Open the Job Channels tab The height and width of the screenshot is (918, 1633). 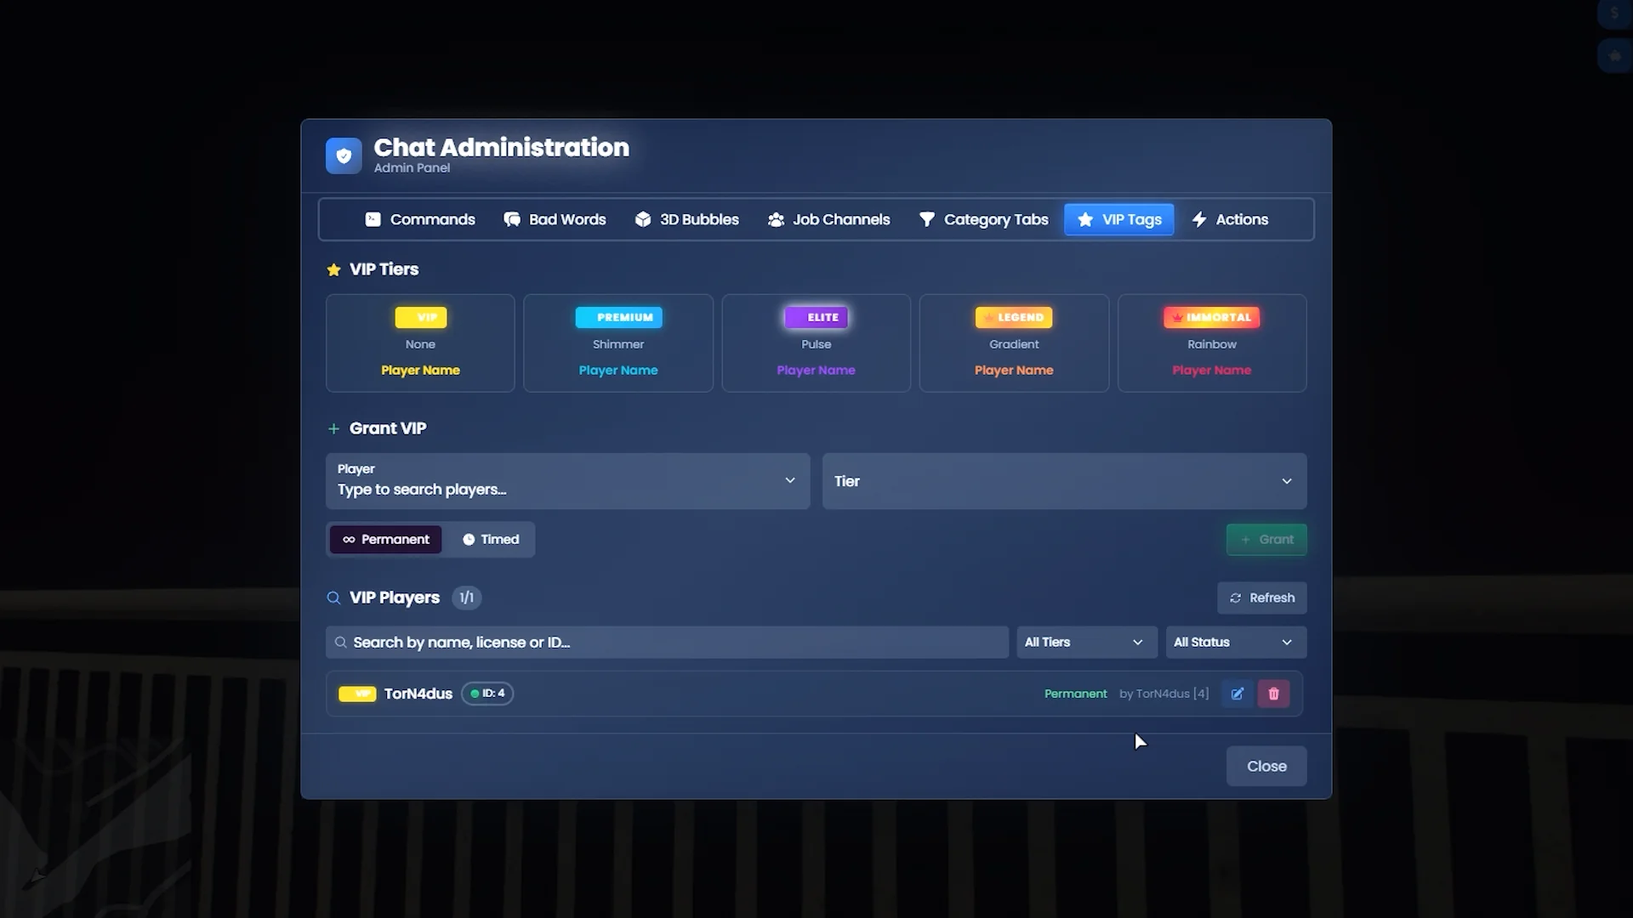828,219
